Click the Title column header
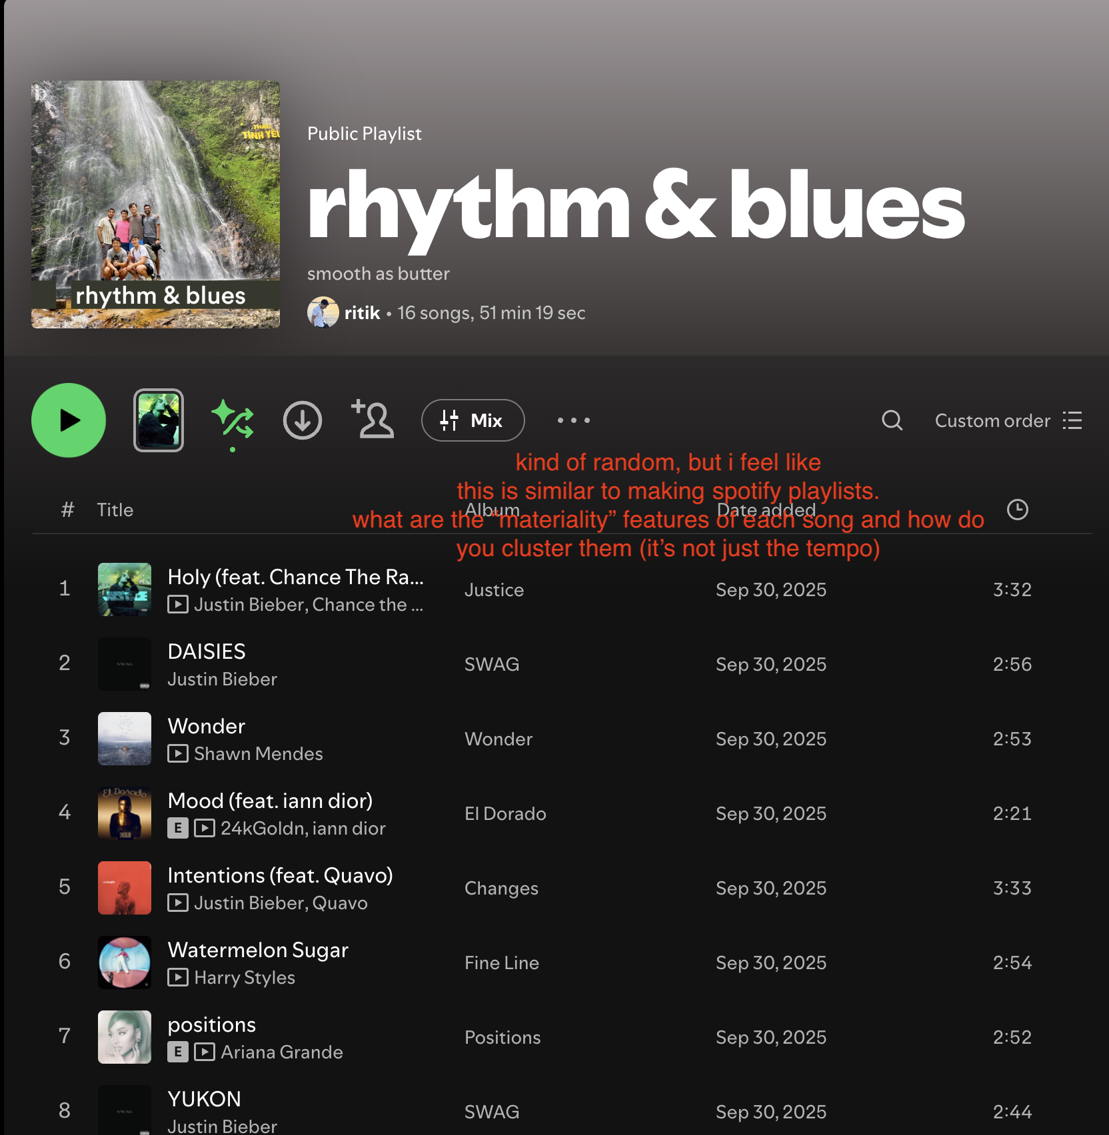Viewport: 1109px width, 1135px height. coord(115,510)
